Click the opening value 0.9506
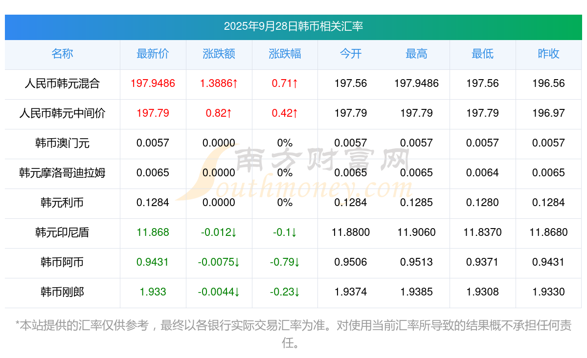This screenshot has width=587, height=358. [x=351, y=262]
